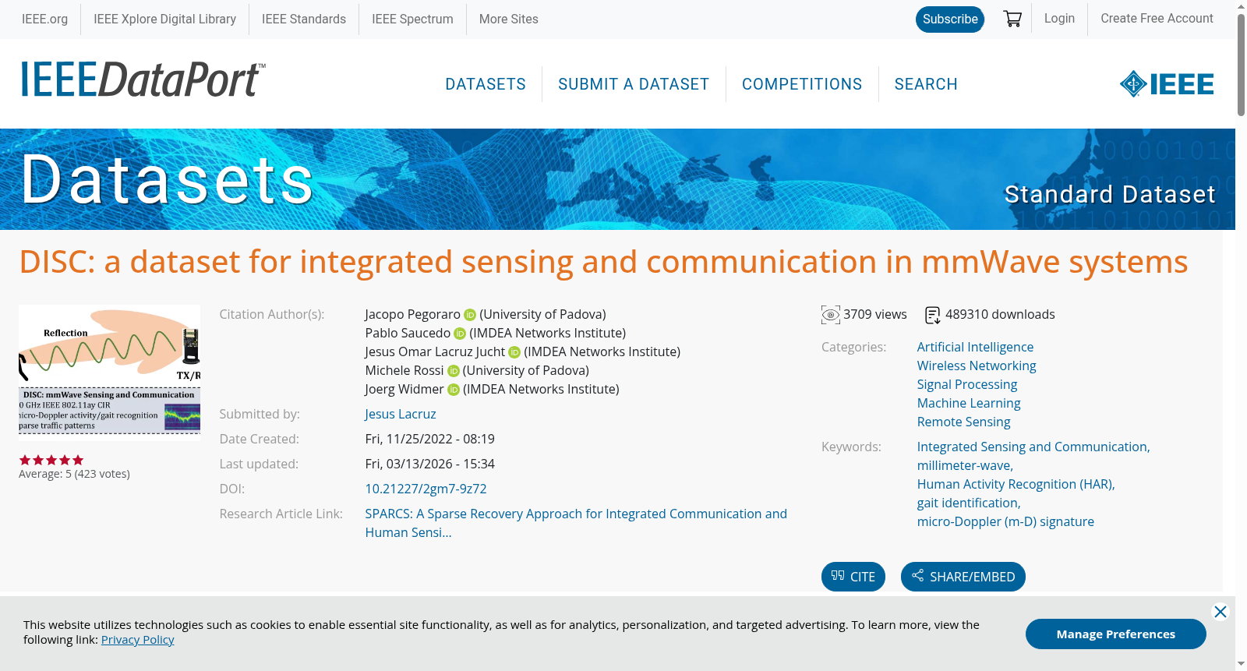Select Remote Sensing category

(x=963, y=422)
